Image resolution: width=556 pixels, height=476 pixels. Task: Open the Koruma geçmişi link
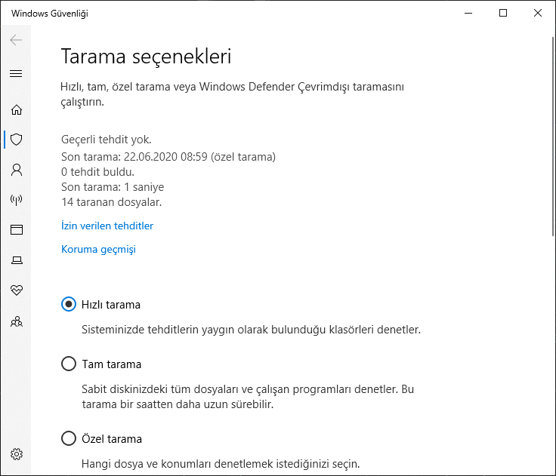pos(98,249)
